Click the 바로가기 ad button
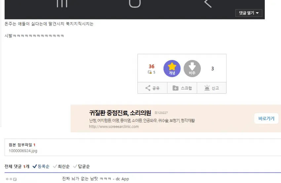 266,118
